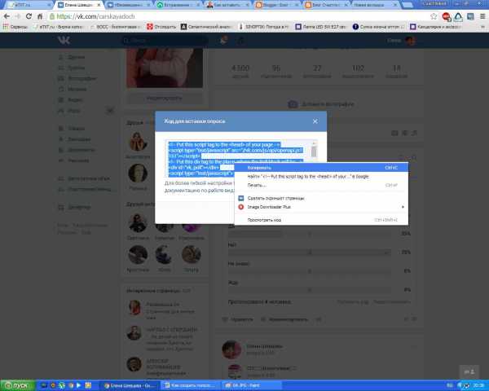Click the 'Да' poll answer bar
This screenshot has width=489, height=391.
point(310,234)
